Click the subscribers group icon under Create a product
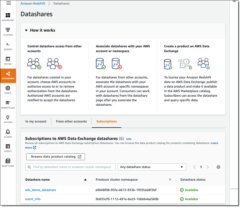The image size is (241, 208). (203, 64)
